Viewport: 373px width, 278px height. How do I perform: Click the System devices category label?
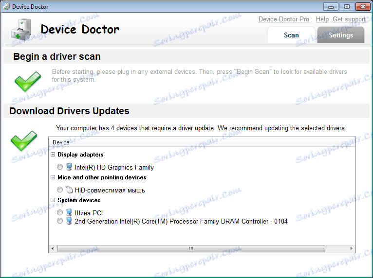(x=79, y=200)
